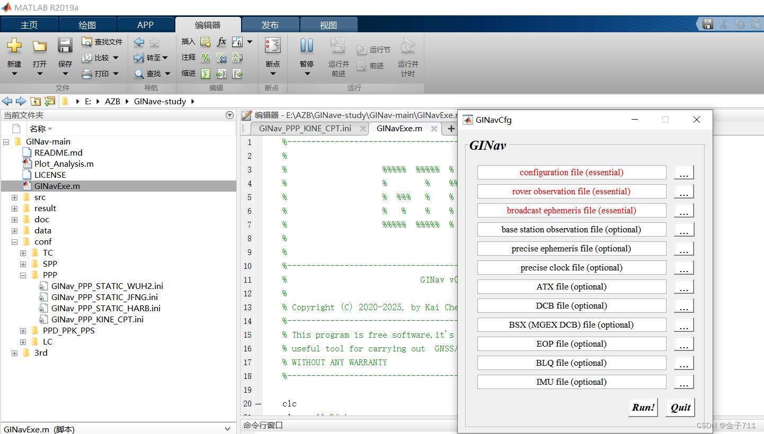Open 查找文件 (Find Files) tool
The image size is (764, 434).
click(102, 42)
